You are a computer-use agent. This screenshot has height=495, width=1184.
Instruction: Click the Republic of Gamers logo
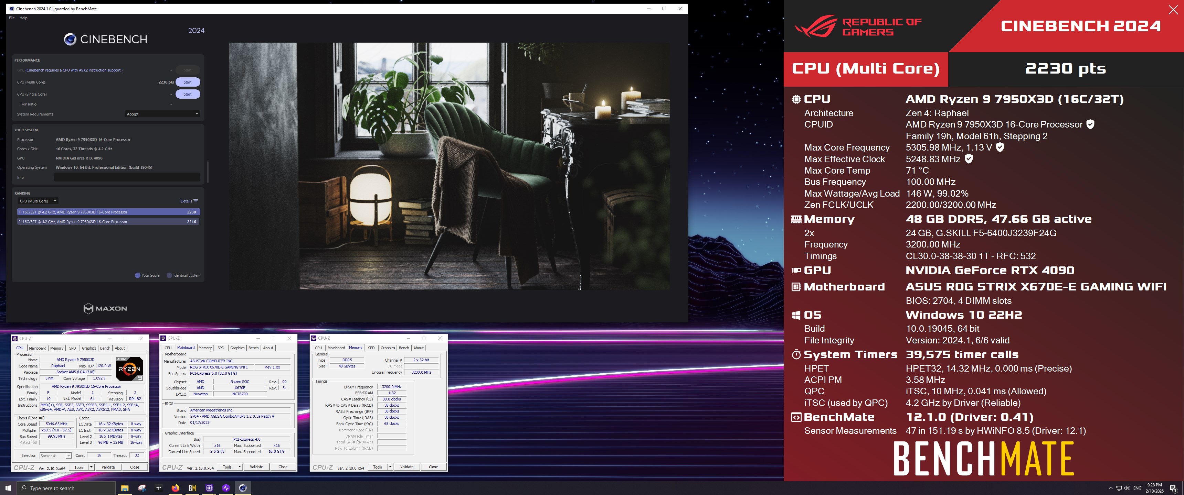click(x=858, y=26)
